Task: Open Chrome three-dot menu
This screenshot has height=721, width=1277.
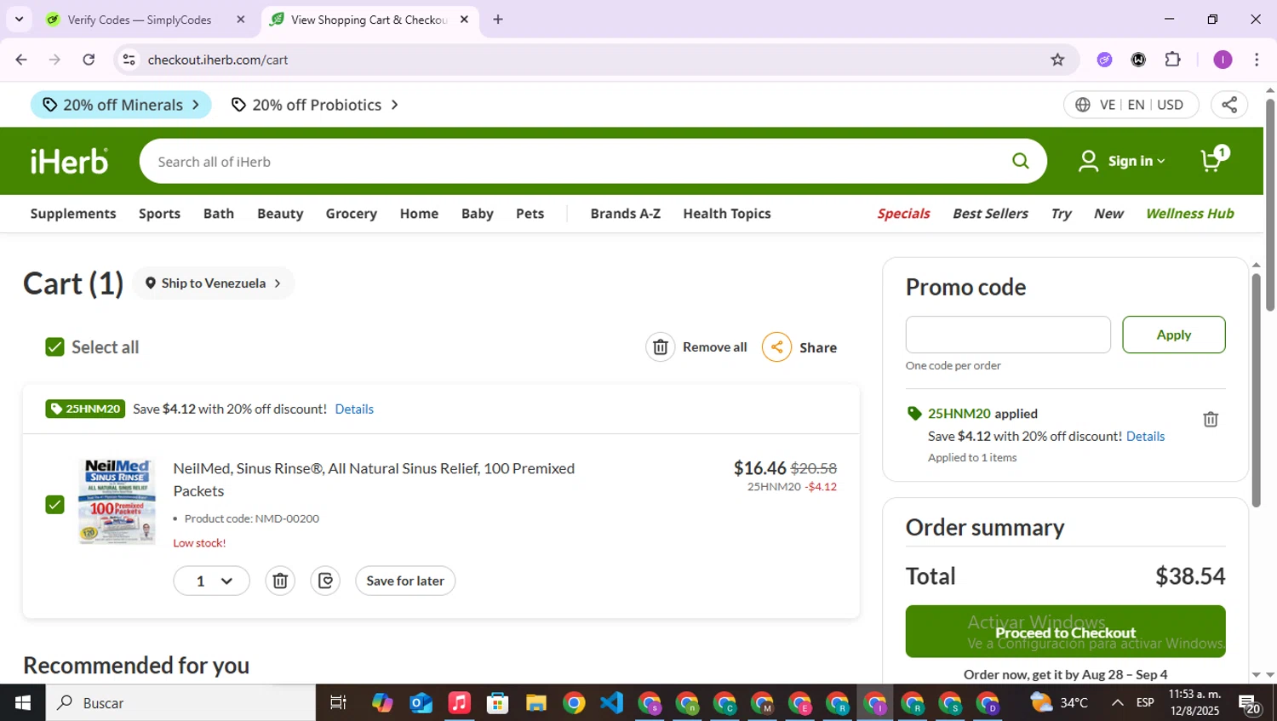Action: click(1257, 60)
